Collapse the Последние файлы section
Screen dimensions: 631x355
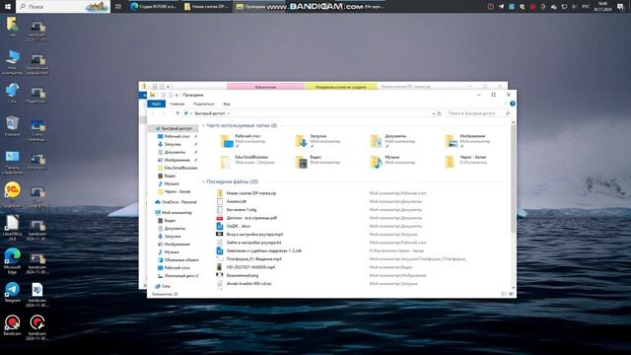pyautogui.click(x=203, y=181)
